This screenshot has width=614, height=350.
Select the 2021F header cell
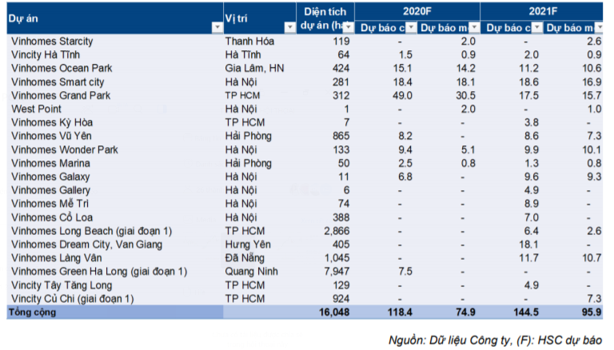(546, 10)
